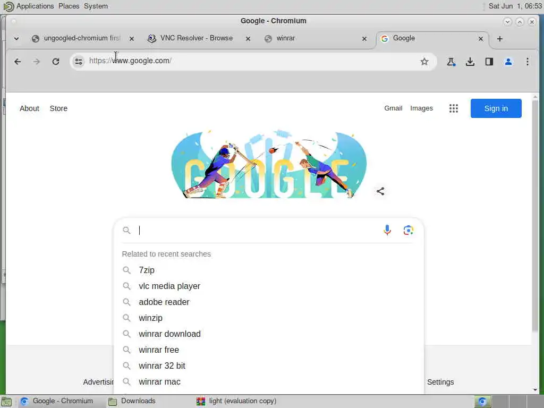The image size is (544, 408).
Task: Go back using the browser back arrow
Action: click(18, 62)
